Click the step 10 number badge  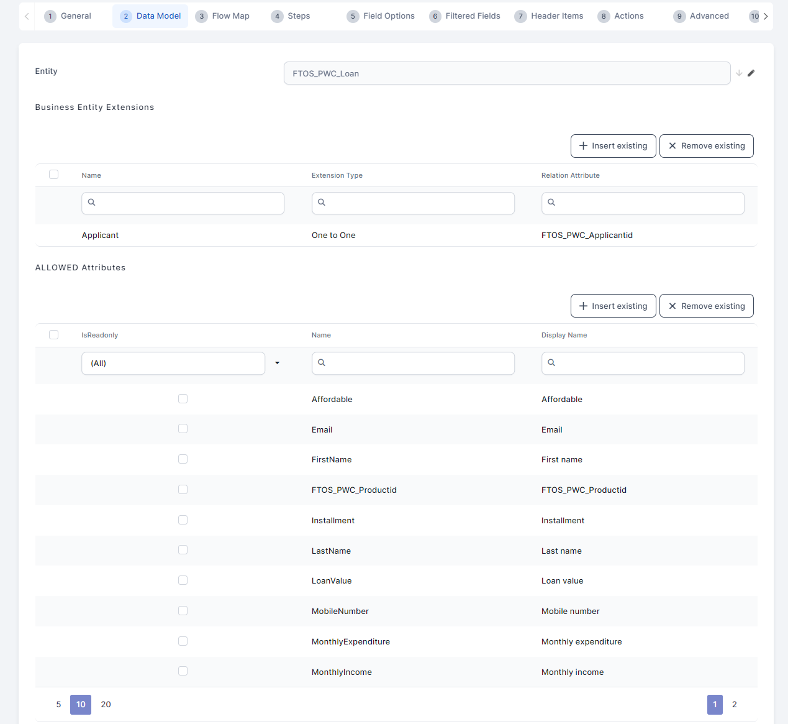point(754,16)
